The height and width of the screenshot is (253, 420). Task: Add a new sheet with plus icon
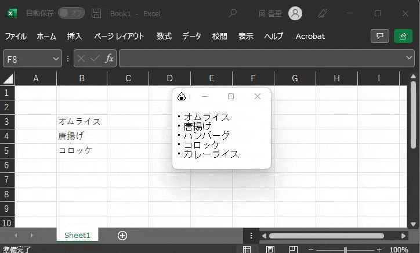coord(122,235)
